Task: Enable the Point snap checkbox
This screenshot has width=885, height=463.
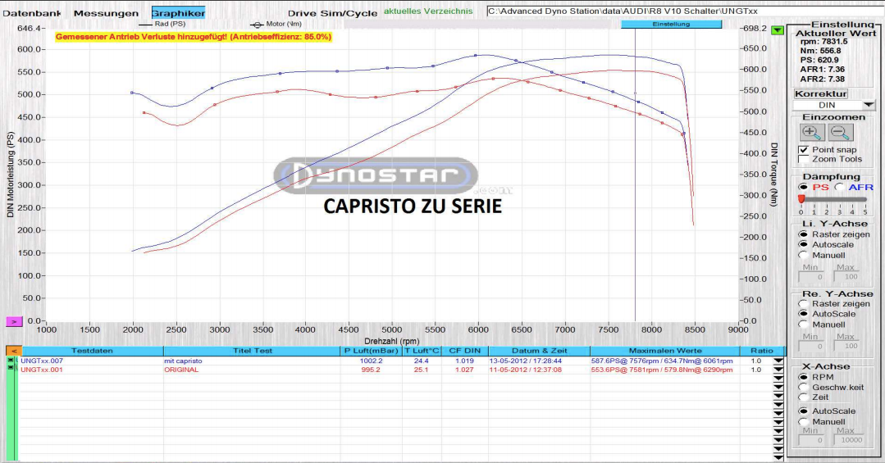Action: pyautogui.click(x=803, y=149)
